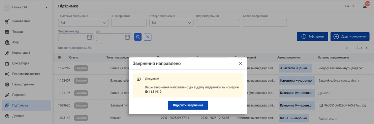
Task: Go to next page arrow
Action: (367, 48)
